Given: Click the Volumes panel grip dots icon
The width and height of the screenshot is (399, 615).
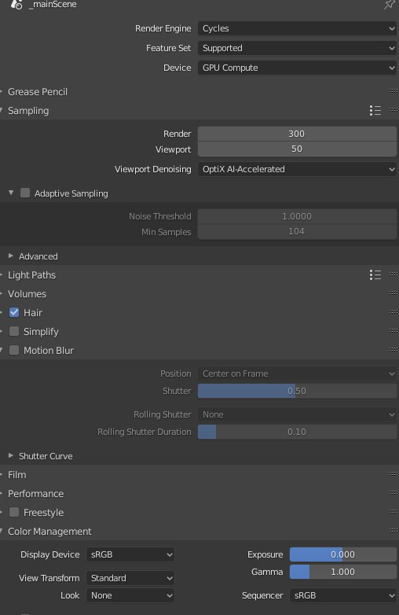Looking at the screenshot, I should [x=394, y=293].
